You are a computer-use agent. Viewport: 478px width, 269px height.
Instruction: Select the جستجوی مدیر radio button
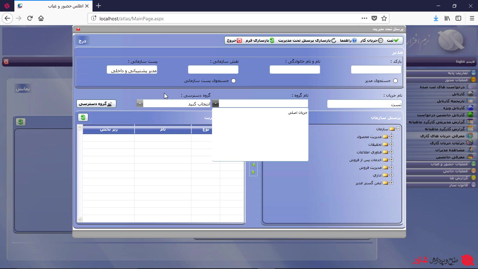(396, 81)
